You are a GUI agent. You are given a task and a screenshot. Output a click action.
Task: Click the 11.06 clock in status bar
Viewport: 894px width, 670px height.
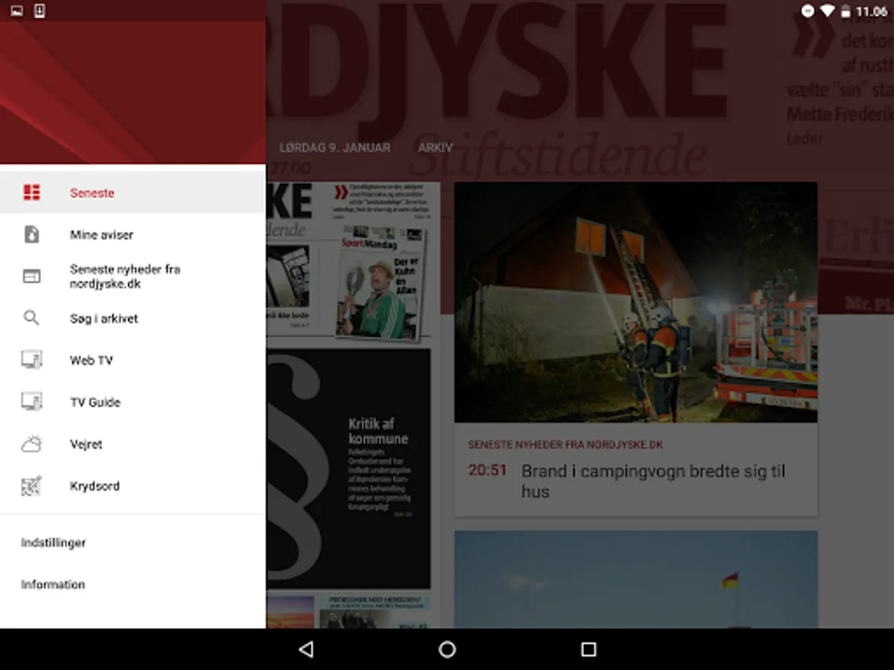point(871,11)
